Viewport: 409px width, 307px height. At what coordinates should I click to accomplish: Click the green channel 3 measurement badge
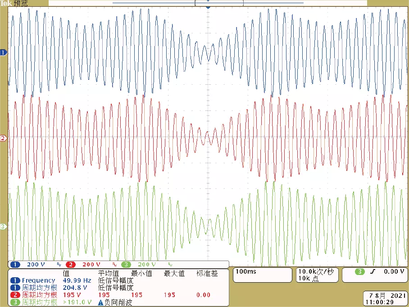pyautogui.click(x=15, y=302)
